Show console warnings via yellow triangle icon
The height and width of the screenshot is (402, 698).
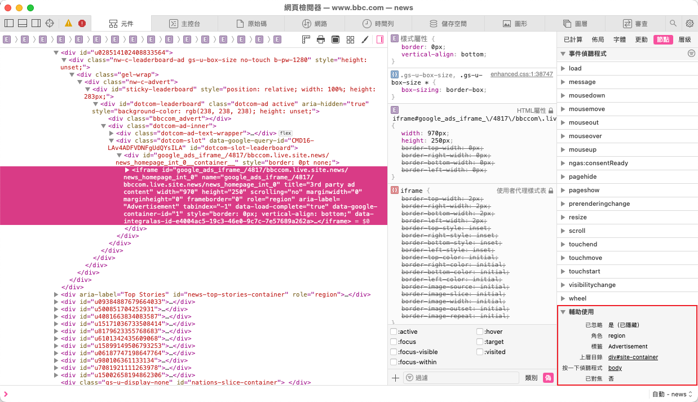coord(68,23)
